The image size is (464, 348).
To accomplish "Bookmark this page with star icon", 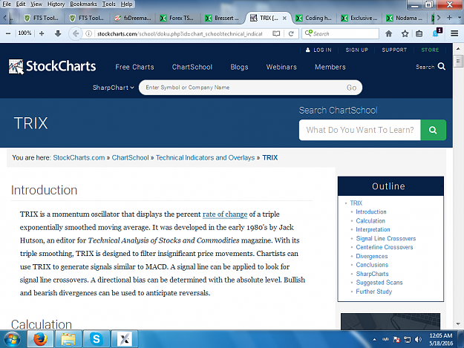I will 405,33.
